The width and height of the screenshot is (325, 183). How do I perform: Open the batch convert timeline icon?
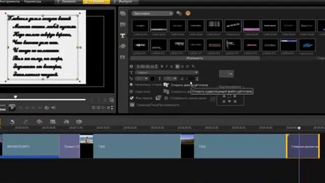pyautogui.click(x=53, y=122)
